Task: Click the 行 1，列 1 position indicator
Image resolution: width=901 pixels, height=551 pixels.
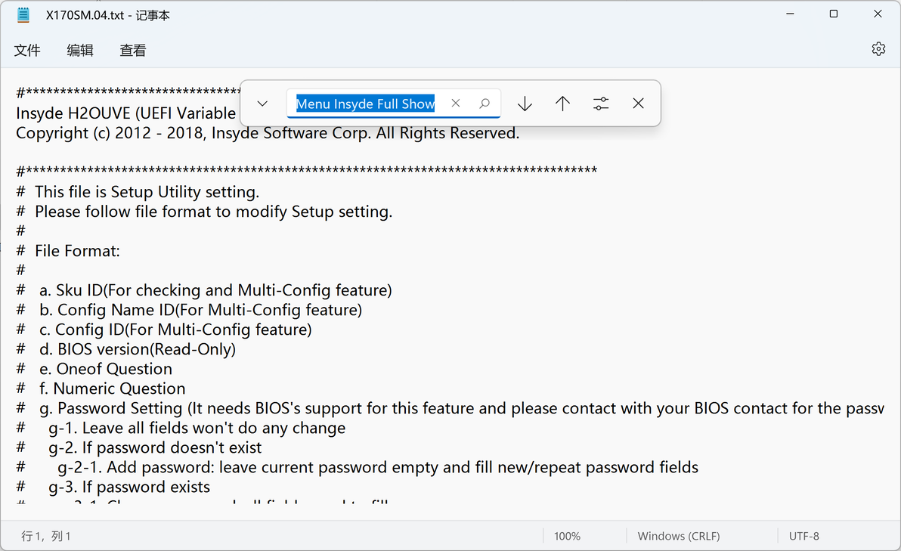Action: pos(46,536)
